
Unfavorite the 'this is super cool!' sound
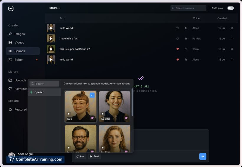coord(178,49)
